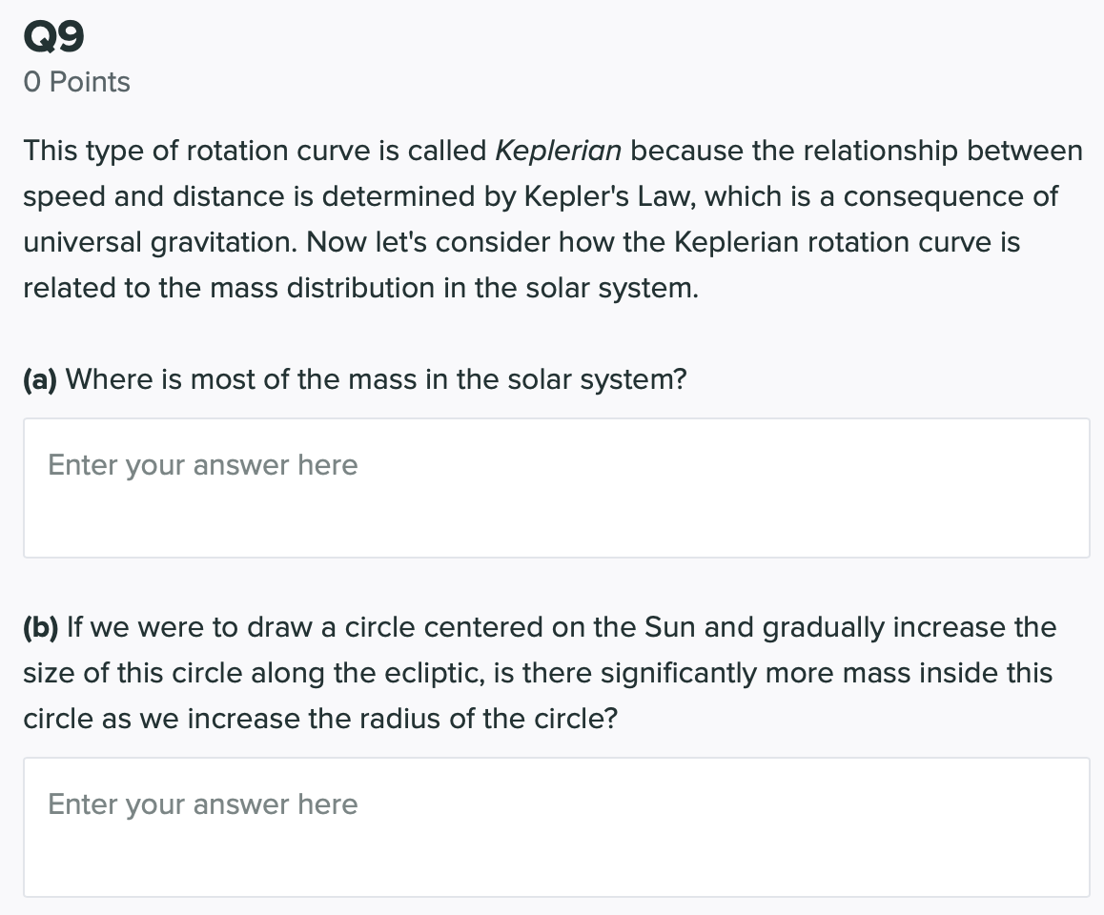The image size is (1104, 915).
Task: Click the blank area below the second answer box
Action: tap(556, 907)
